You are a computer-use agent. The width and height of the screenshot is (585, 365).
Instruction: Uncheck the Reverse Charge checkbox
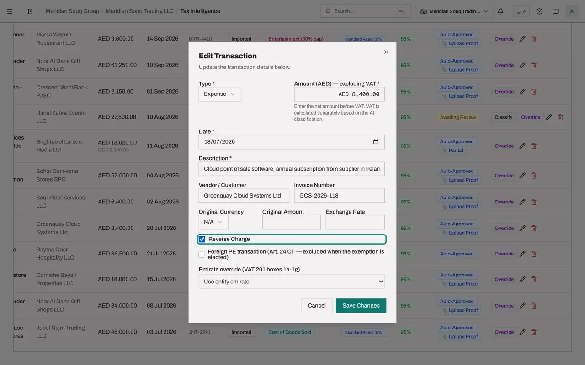click(x=202, y=239)
